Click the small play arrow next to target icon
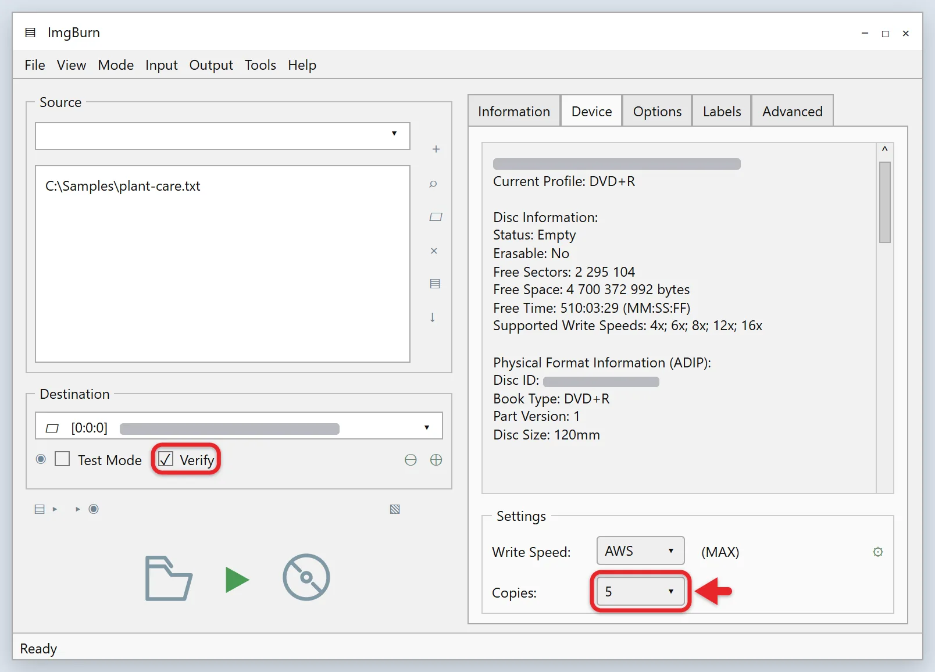The image size is (935, 672). 77,509
